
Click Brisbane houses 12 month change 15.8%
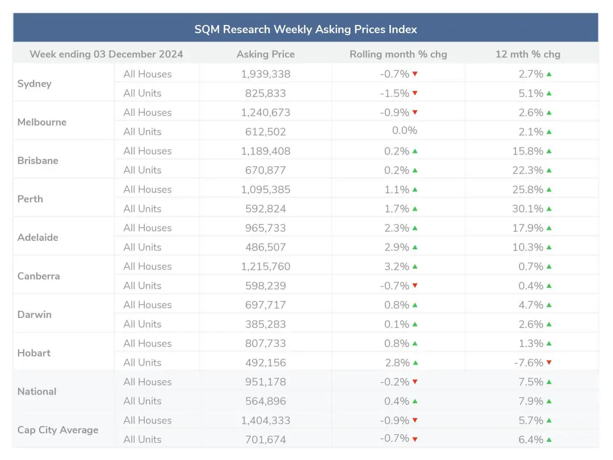click(528, 151)
